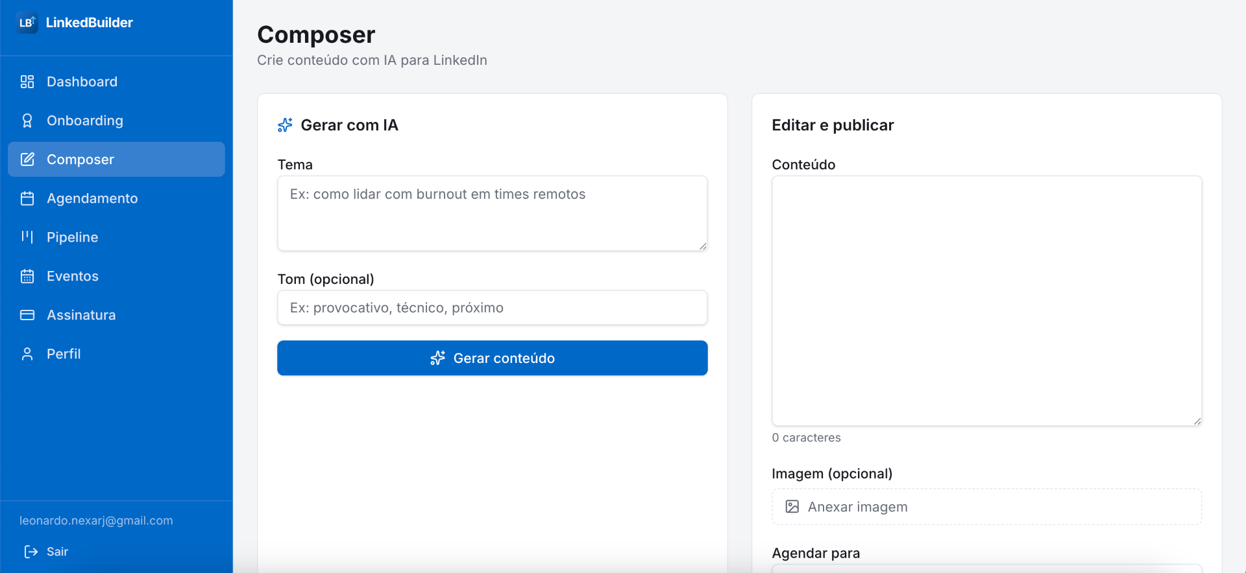Click the Eventos calendar-days icon
This screenshot has width=1246, height=573.
coord(27,276)
